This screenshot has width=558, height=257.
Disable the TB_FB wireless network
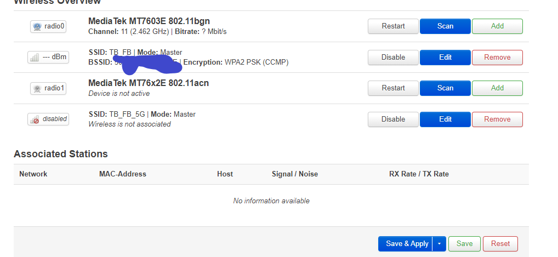pyautogui.click(x=393, y=58)
